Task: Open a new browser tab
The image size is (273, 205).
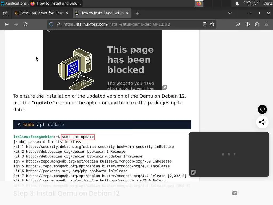Action: point(137,13)
